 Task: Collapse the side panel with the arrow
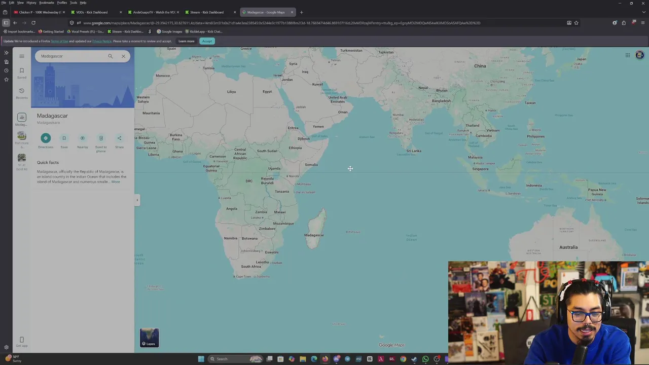pos(137,200)
